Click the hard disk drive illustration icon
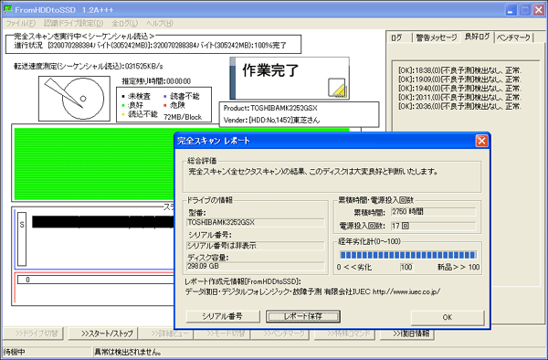Viewport: 548px width, 360px height. click(74, 99)
